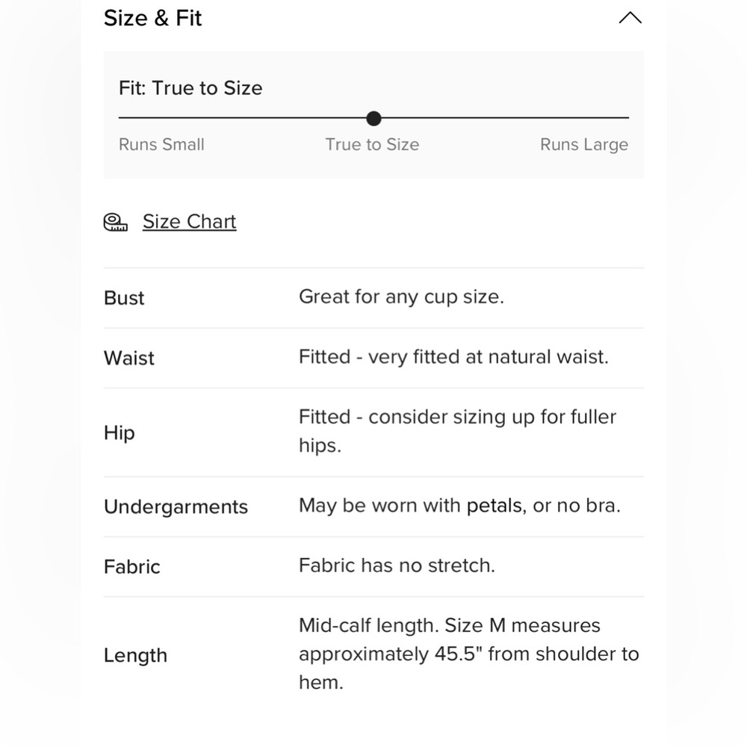Click the 'Fabric has no stretch' text

pyautogui.click(x=397, y=565)
